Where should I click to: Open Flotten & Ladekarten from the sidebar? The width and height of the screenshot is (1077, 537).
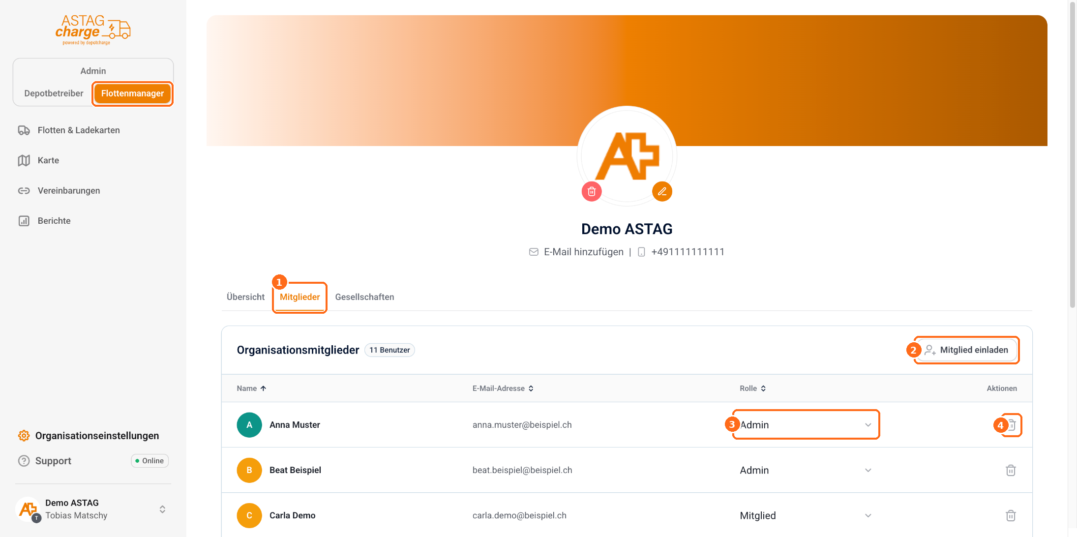(x=69, y=130)
